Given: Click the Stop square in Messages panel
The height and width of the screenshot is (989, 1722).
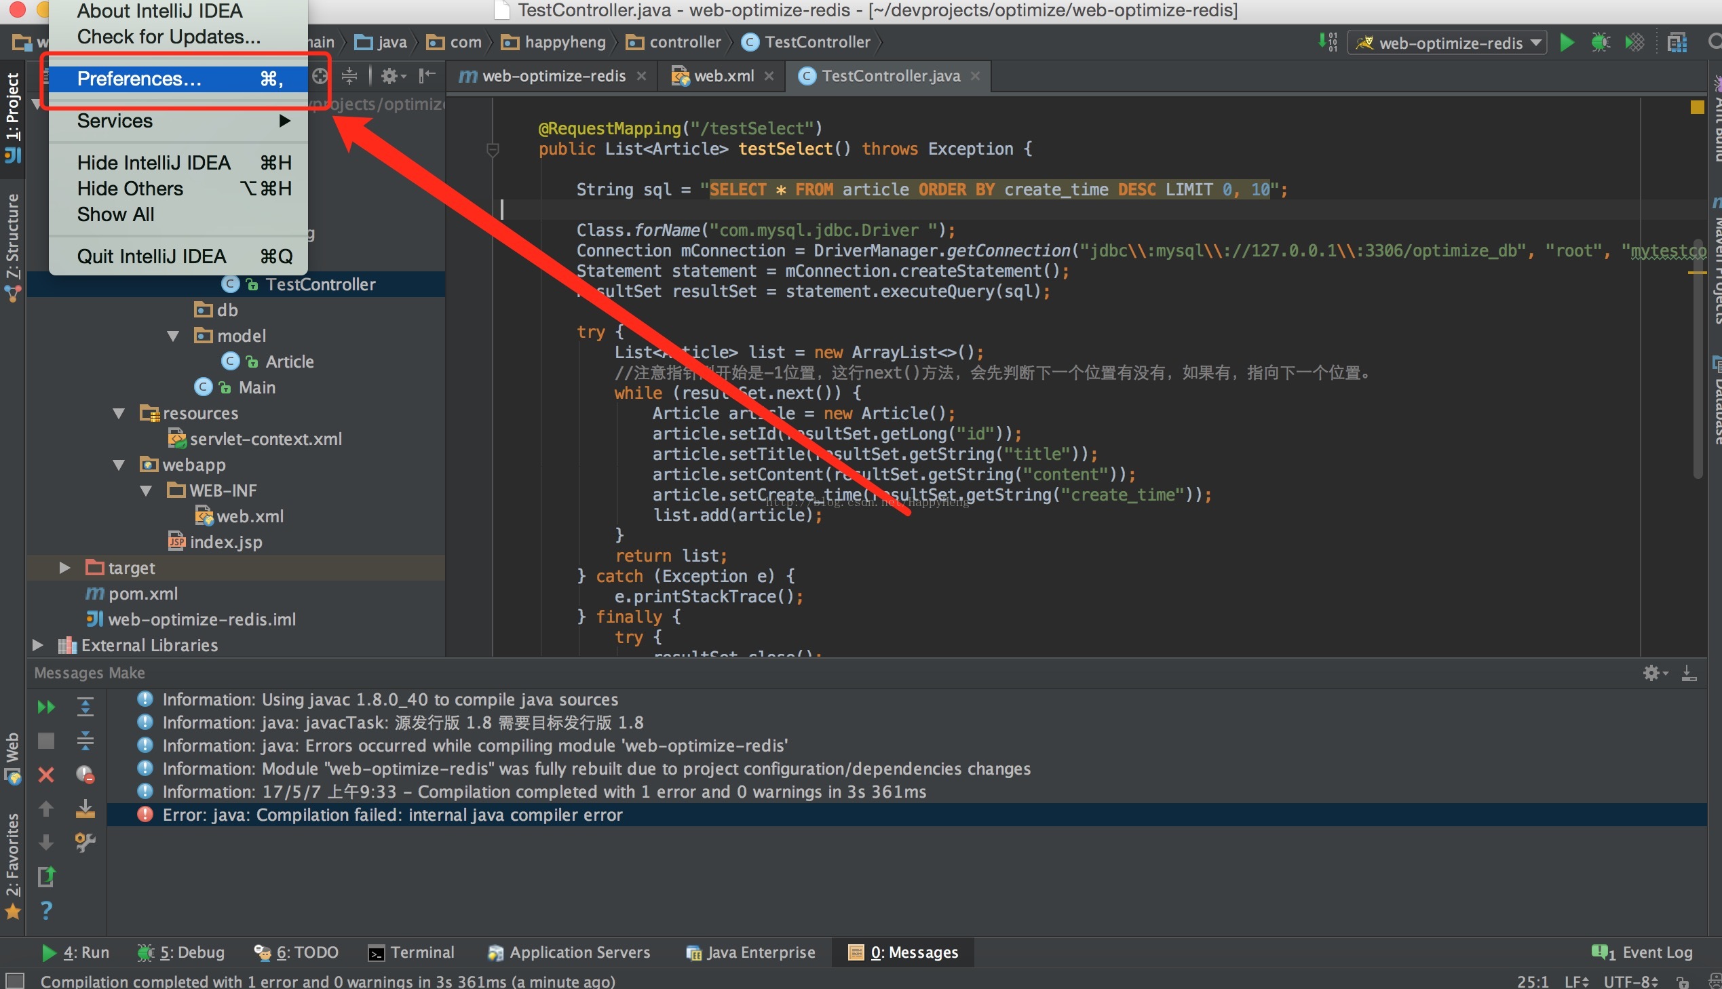Looking at the screenshot, I should point(45,740).
